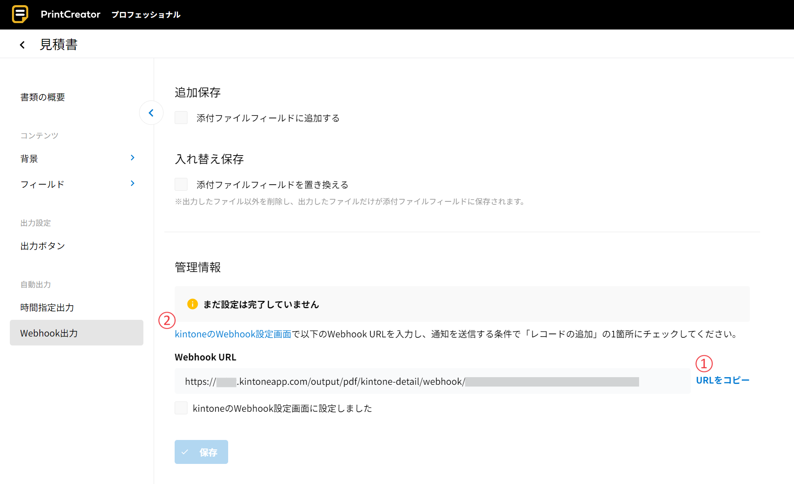794x484 pixels.
Task: Select the 書類の概要 sidebar entry
Action: click(x=42, y=97)
